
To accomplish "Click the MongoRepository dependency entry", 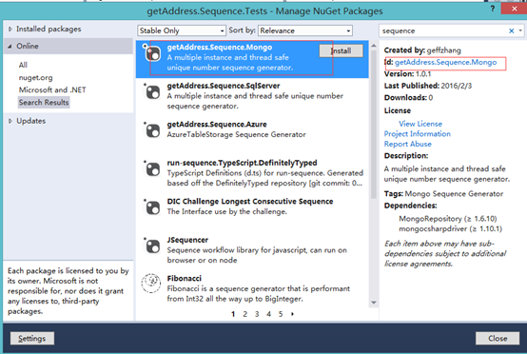I will tap(448, 219).
